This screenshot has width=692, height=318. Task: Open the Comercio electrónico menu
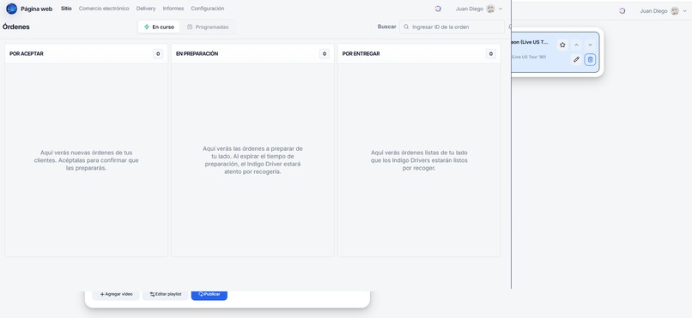coord(104,9)
